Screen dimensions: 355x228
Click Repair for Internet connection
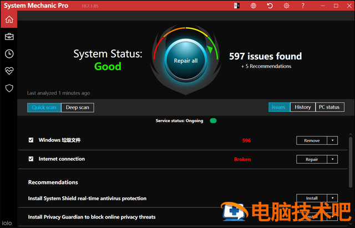point(312,159)
